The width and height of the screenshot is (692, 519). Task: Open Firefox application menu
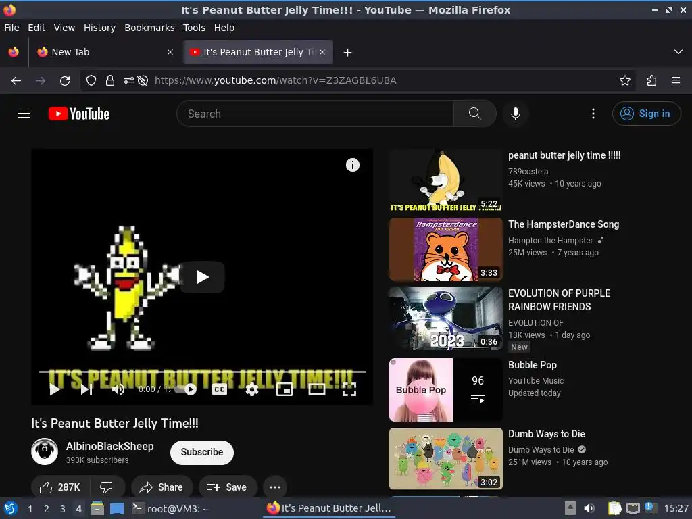pos(676,80)
